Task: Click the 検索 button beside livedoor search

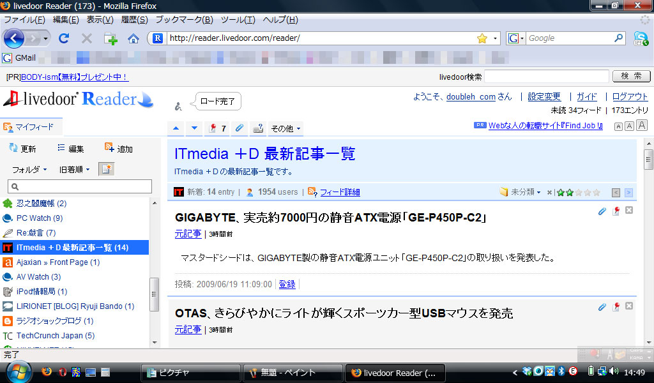Action: (632, 76)
